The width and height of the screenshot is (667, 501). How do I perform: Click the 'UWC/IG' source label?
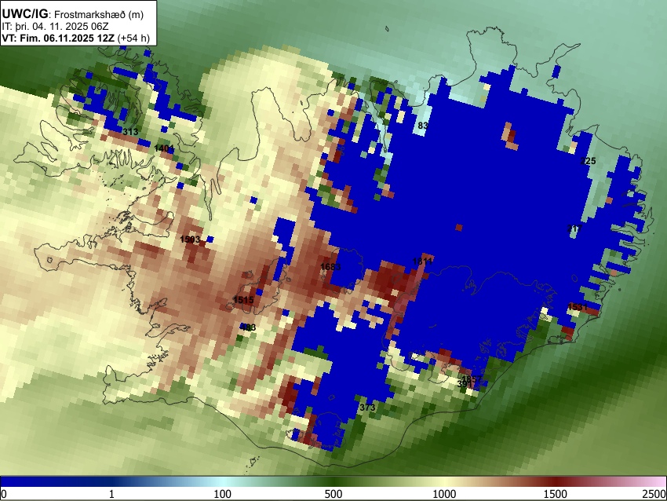point(24,13)
